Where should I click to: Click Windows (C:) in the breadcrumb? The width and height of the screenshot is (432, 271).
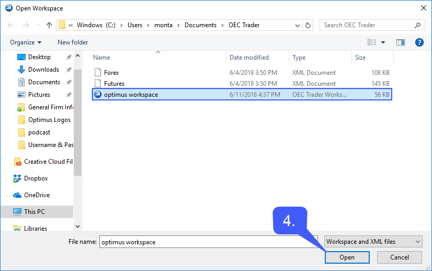point(96,25)
